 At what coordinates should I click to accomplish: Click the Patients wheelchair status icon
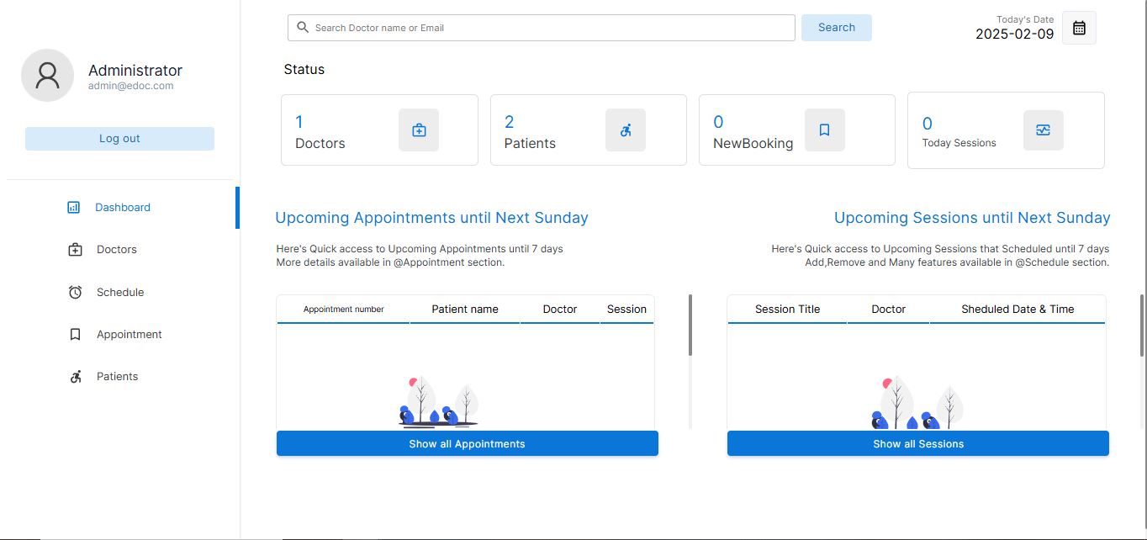pyautogui.click(x=626, y=130)
